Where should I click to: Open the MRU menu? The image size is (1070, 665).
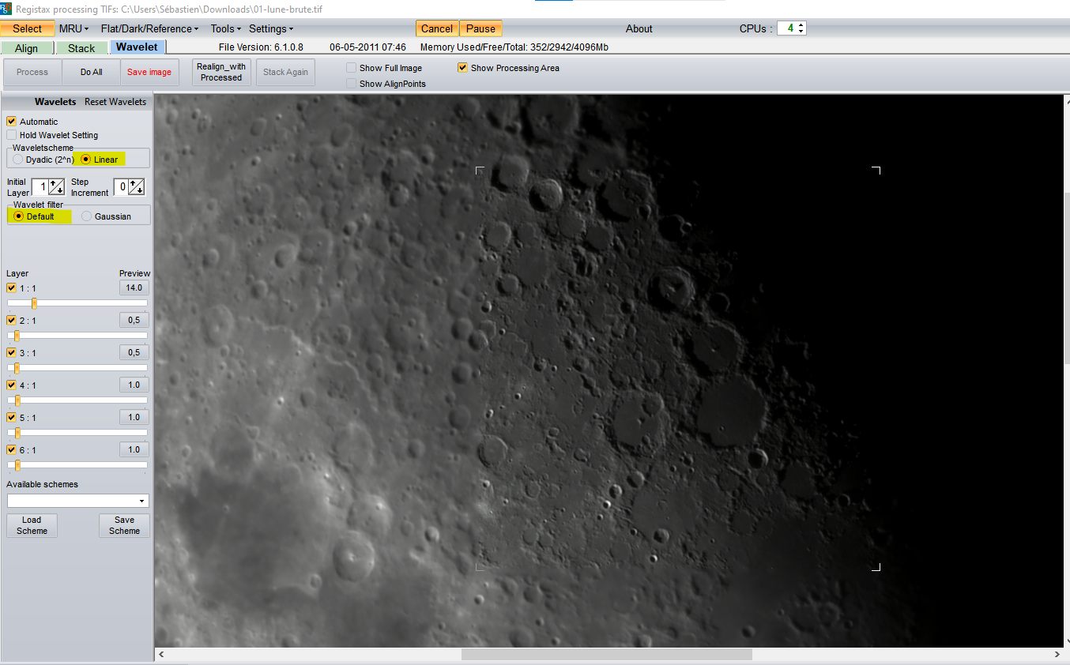[x=73, y=28]
